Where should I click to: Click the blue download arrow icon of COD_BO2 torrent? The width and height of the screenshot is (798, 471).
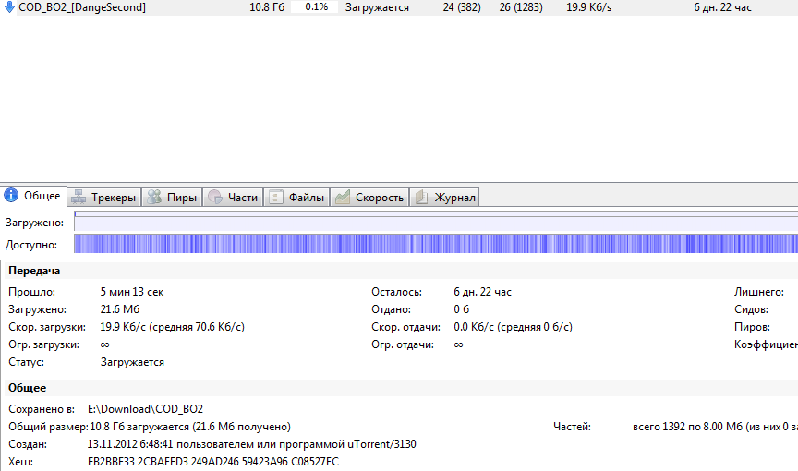[9, 6]
